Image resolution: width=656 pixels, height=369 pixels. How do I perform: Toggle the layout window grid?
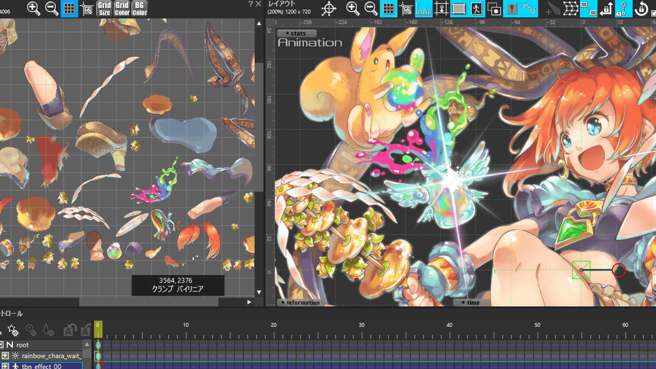point(388,9)
